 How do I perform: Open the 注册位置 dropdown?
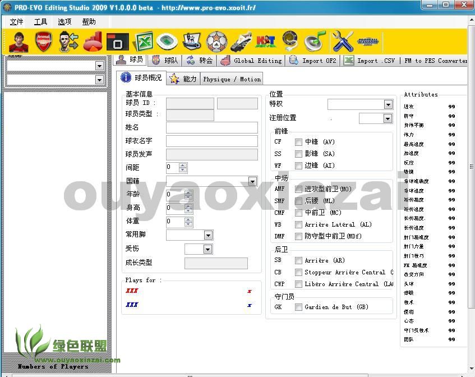click(x=388, y=118)
